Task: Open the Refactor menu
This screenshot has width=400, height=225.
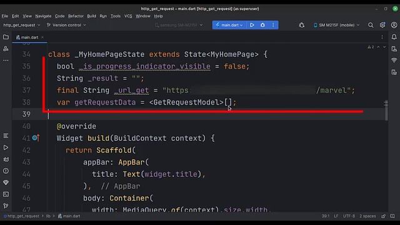Action: pyautogui.click(x=76, y=16)
